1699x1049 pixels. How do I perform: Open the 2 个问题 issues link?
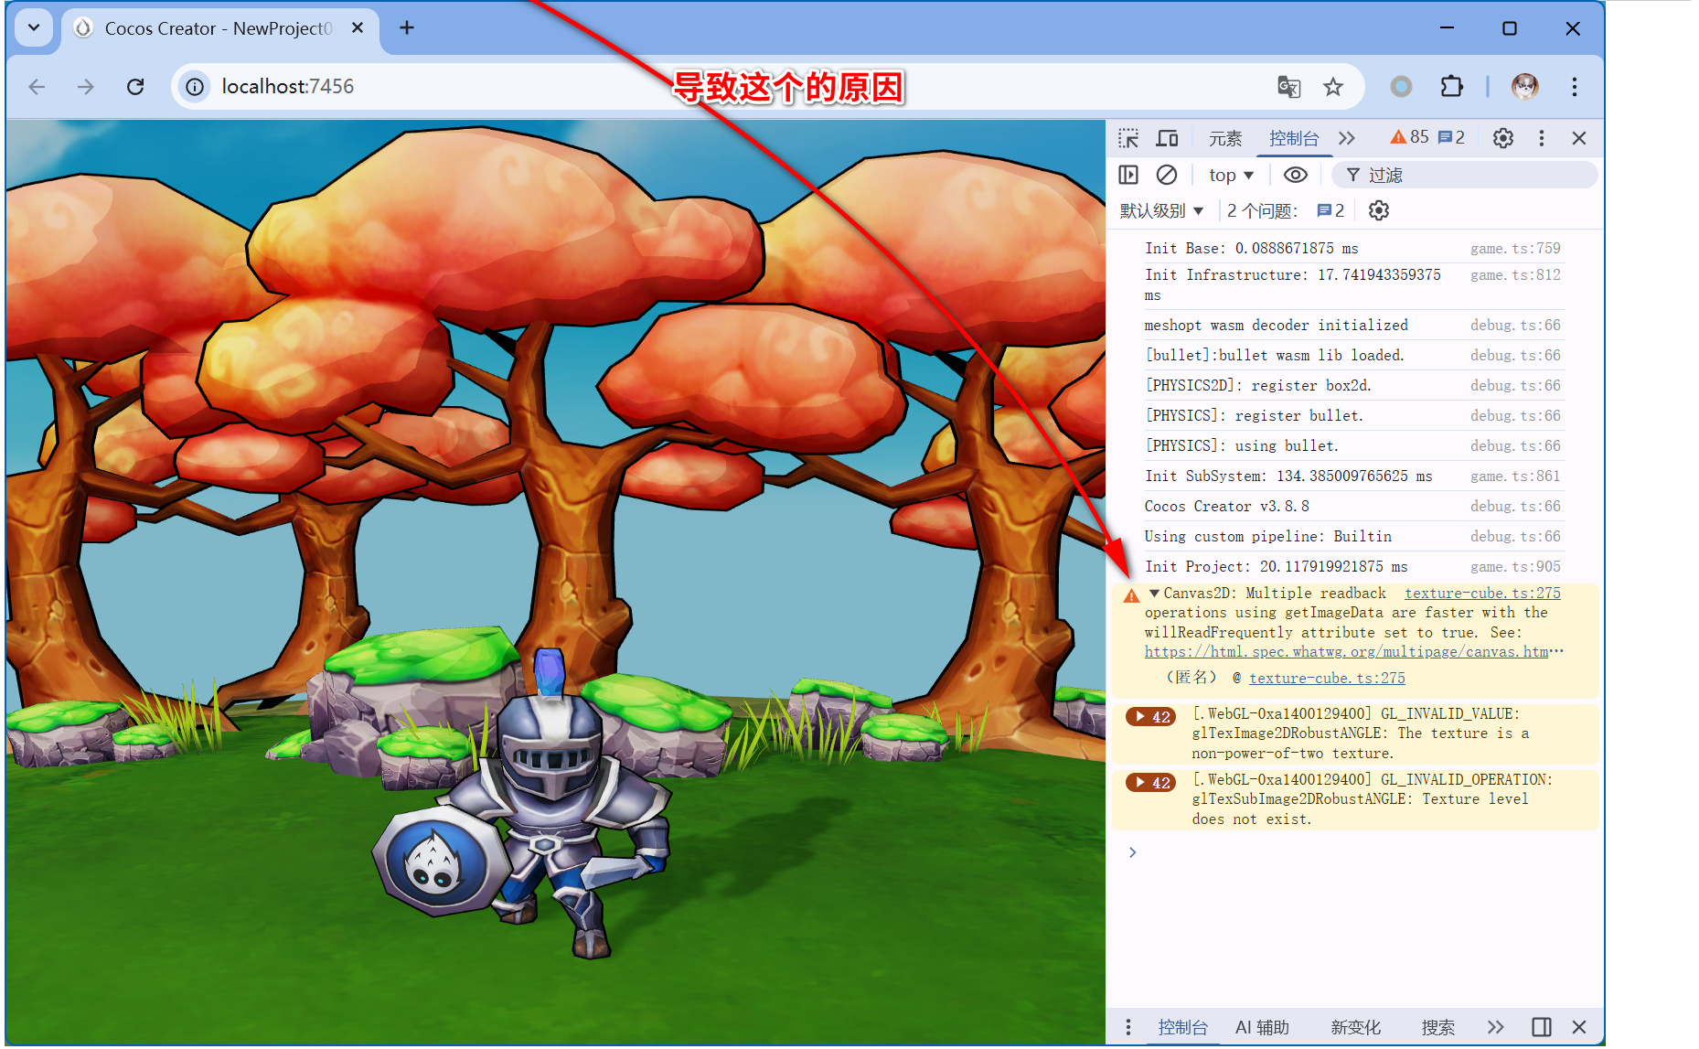click(1286, 211)
